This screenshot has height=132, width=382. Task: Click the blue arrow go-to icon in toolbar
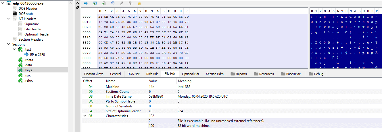[86, 3]
